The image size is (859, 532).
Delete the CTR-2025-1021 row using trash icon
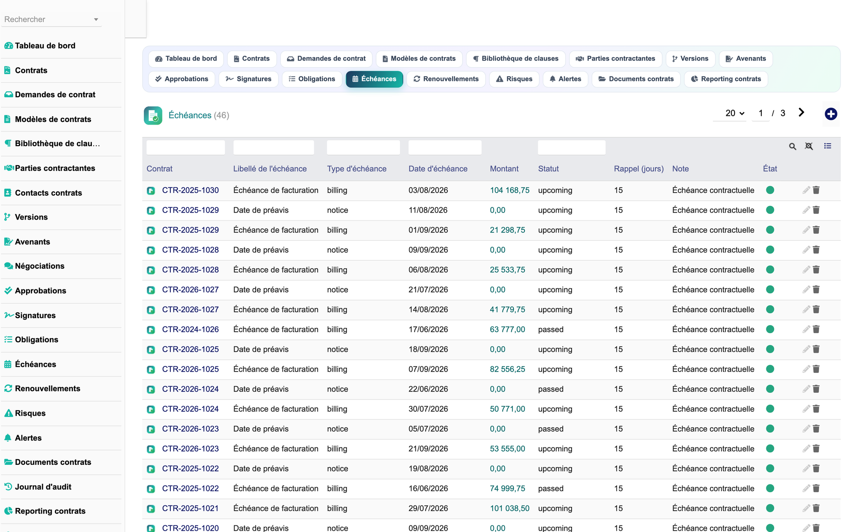816,508
